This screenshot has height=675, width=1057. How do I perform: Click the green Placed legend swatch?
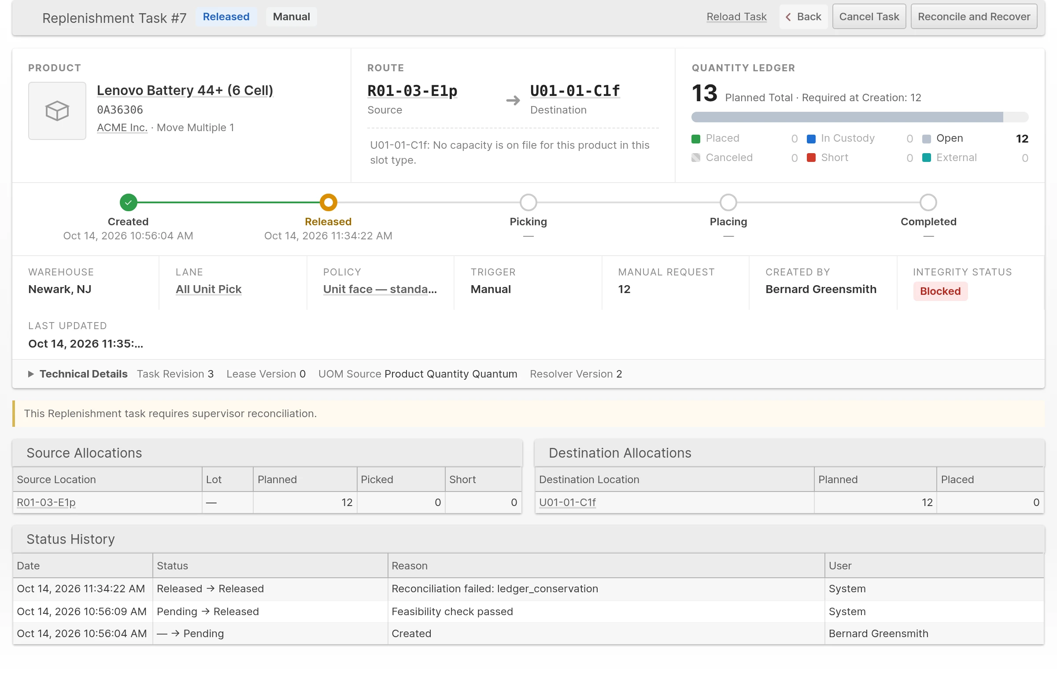[696, 139]
